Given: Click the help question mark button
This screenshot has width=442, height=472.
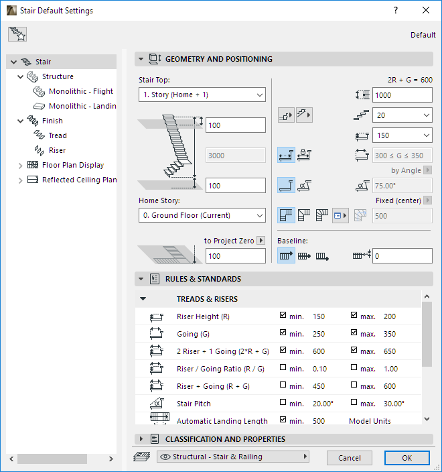Looking at the screenshot, I should pyautogui.click(x=396, y=11).
